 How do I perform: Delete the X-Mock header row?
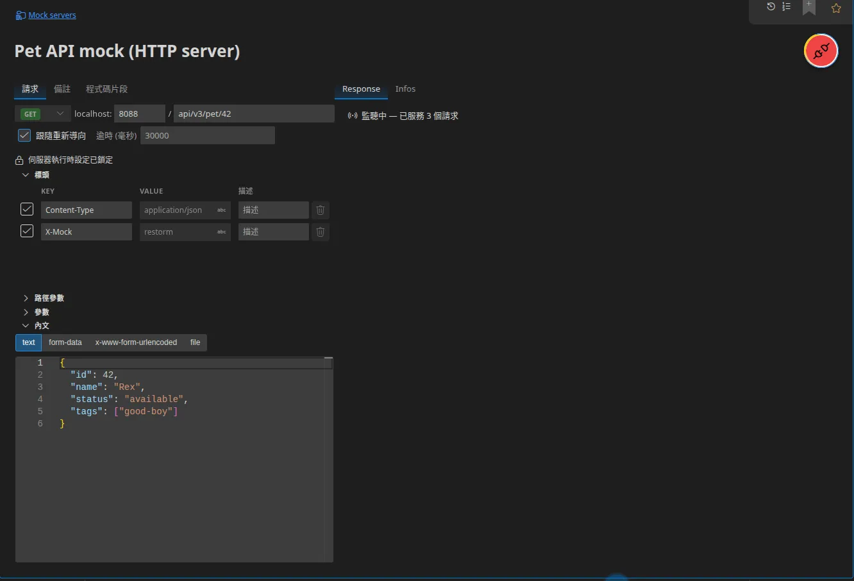point(320,232)
